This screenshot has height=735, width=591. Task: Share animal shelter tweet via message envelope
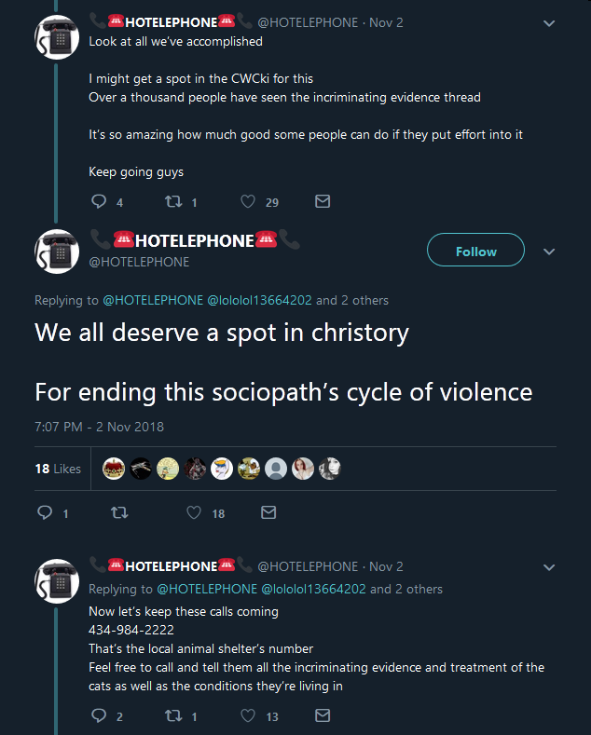pos(323,715)
